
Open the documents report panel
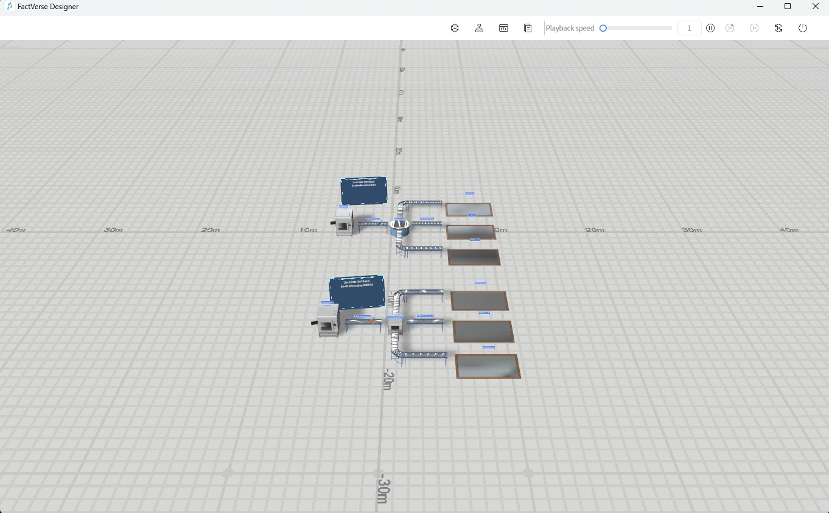tap(528, 28)
